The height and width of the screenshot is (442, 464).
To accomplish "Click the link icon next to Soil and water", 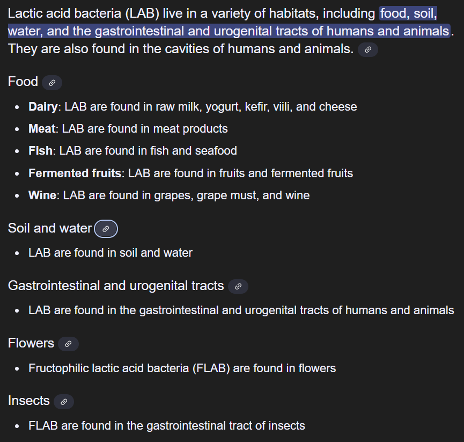I will 106,229.
